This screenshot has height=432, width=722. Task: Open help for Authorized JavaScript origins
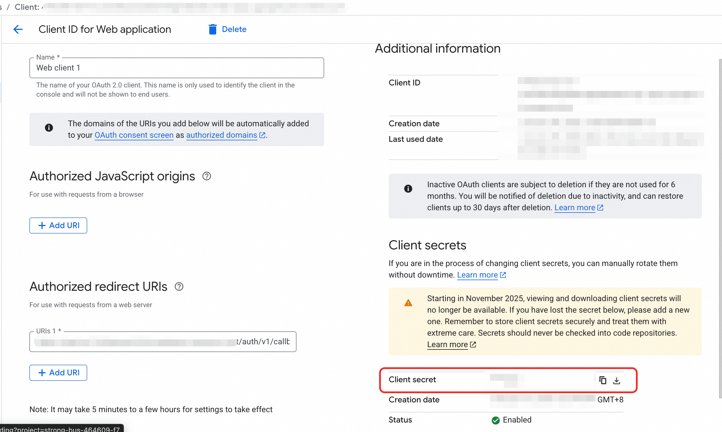click(206, 176)
